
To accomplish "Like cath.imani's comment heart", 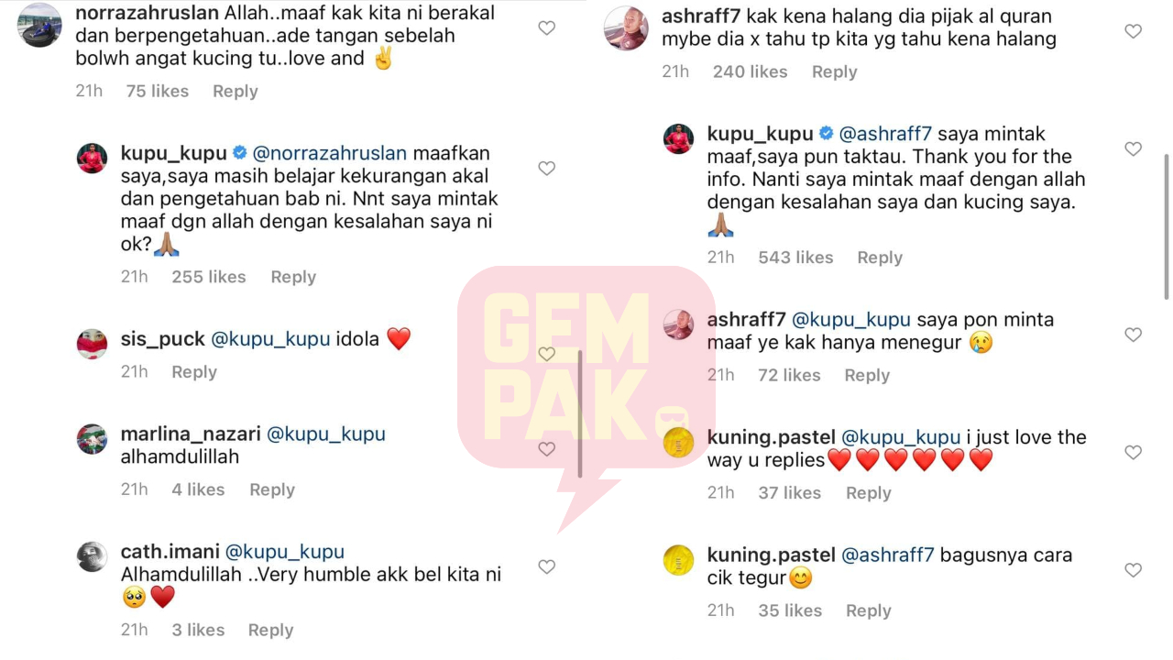I will click(546, 567).
